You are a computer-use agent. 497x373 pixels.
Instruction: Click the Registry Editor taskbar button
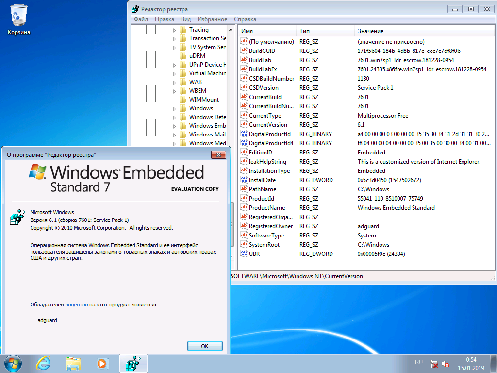tap(133, 363)
